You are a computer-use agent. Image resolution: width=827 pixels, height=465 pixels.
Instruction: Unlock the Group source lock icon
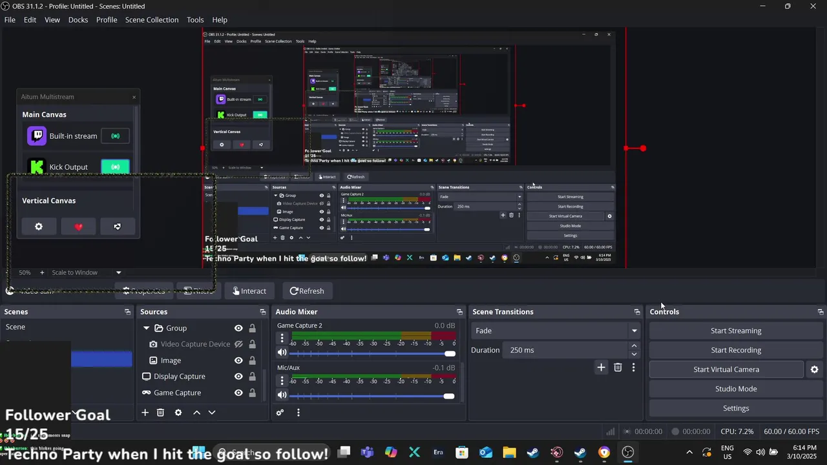252,328
